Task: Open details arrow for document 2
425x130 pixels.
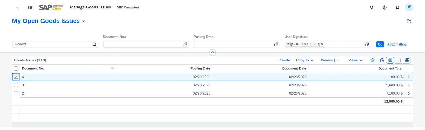Action: click(x=409, y=93)
